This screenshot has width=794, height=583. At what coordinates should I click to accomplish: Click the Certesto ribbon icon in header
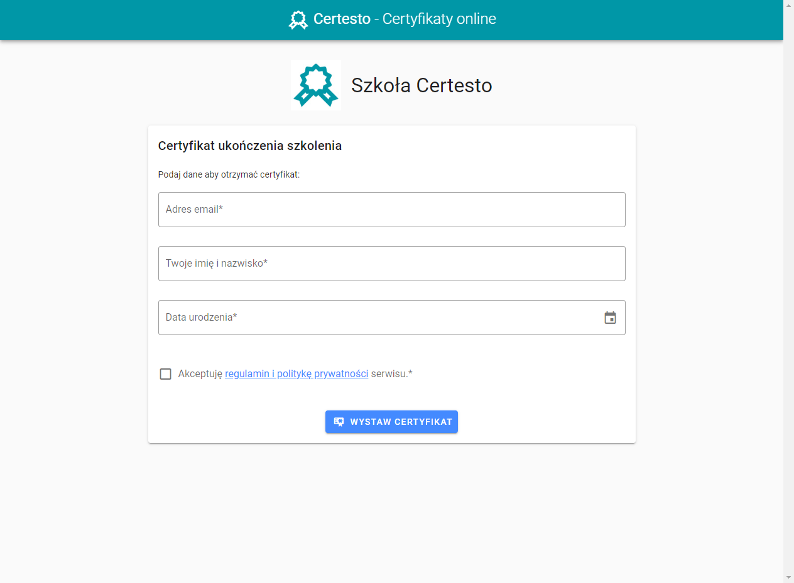(298, 19)
